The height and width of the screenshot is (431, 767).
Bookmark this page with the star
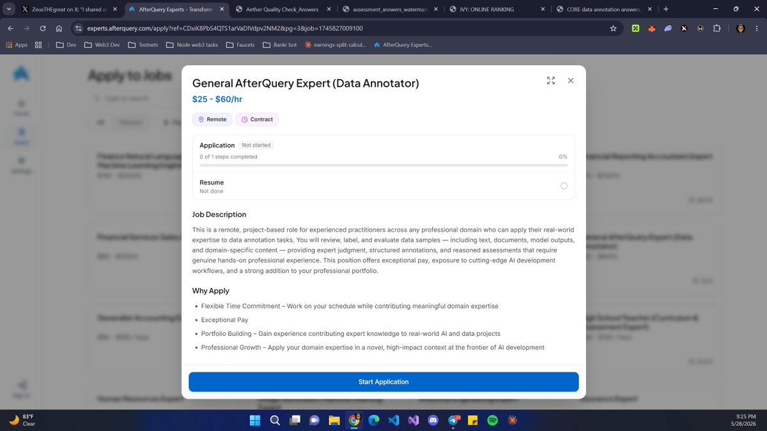point(613,28)
